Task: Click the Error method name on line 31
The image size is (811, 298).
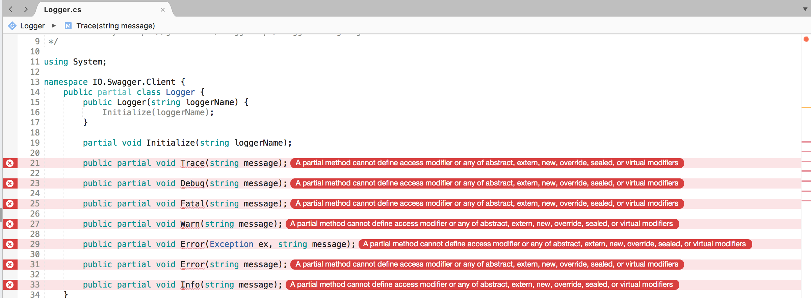Action: pos(192,265)
